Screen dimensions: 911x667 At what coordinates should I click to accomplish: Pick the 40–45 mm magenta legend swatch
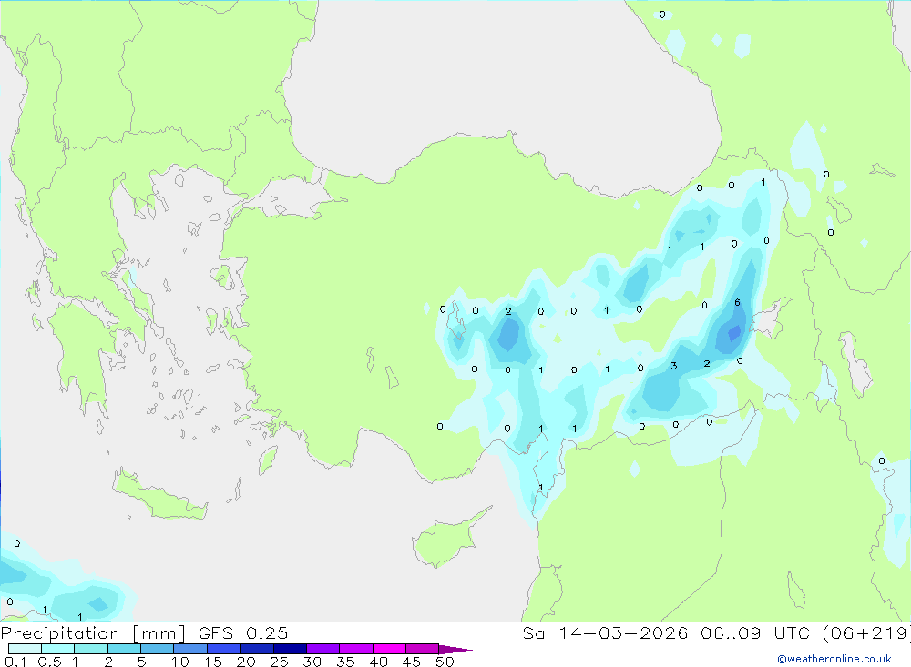tap(389, 649)
